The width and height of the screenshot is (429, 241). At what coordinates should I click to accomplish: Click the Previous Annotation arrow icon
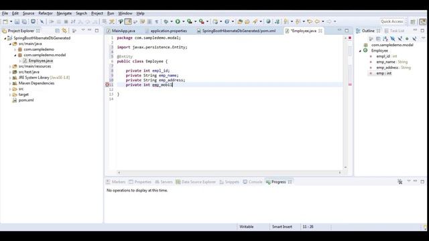click(x=298, y=21)
